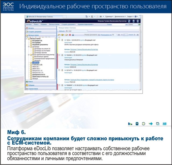Open the 'Администрирование' menu

pos(85,24)
